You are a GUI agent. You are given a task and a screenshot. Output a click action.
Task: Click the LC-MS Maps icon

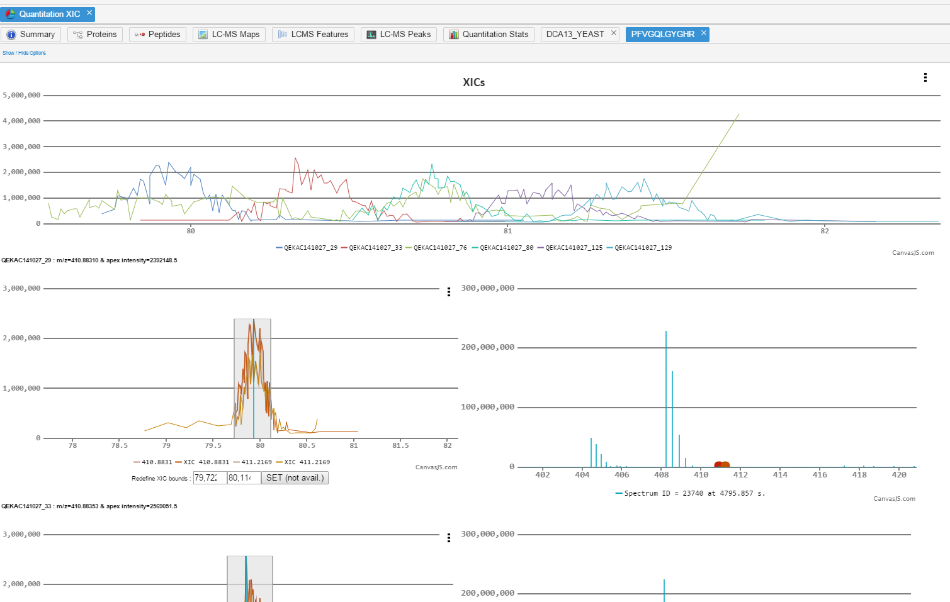click(203, 35)
